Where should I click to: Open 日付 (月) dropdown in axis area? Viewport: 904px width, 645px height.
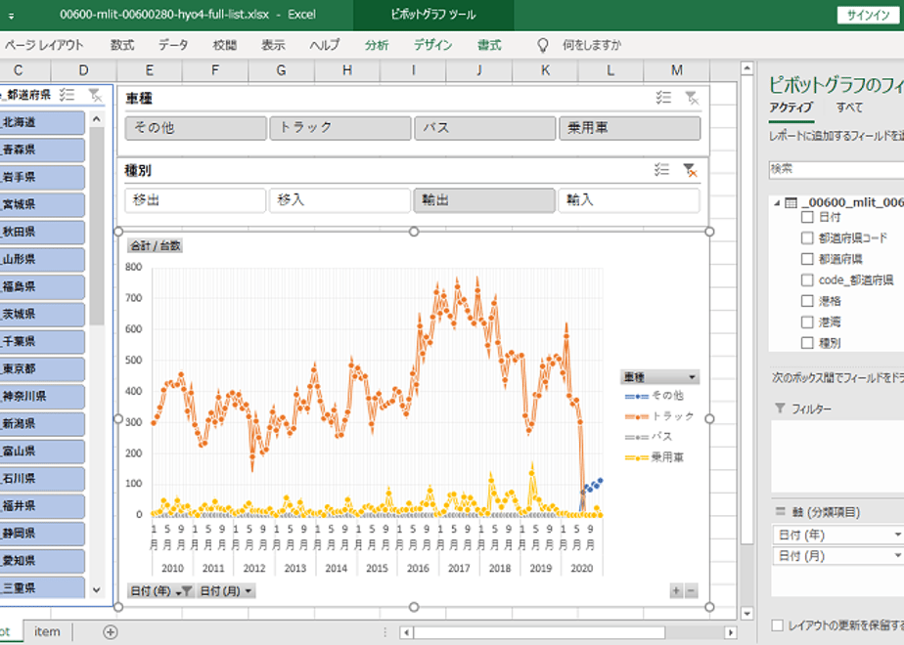pos(897,556)
